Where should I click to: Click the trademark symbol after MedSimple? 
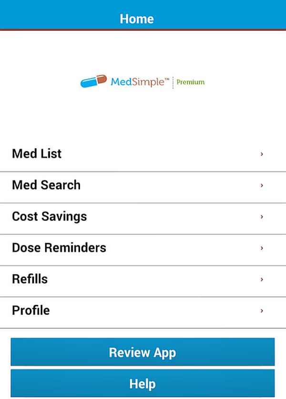click(x=167, y=80)
